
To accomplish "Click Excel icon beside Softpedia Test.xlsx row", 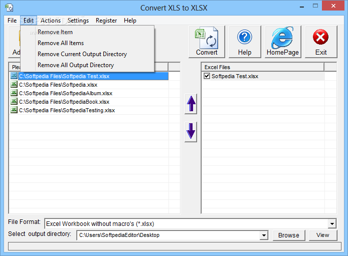I will point(14,76).
